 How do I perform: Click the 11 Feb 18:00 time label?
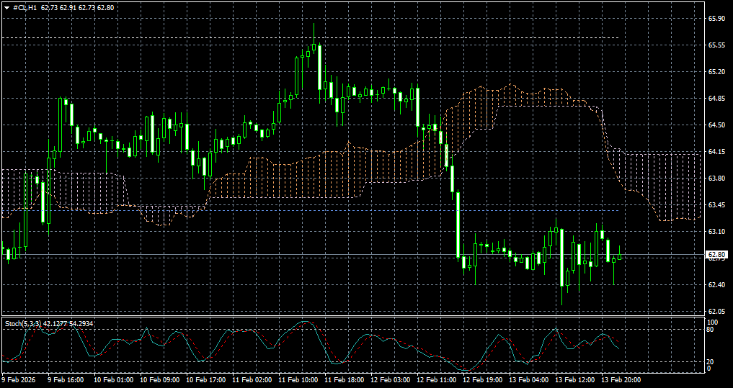coord(345,380)
